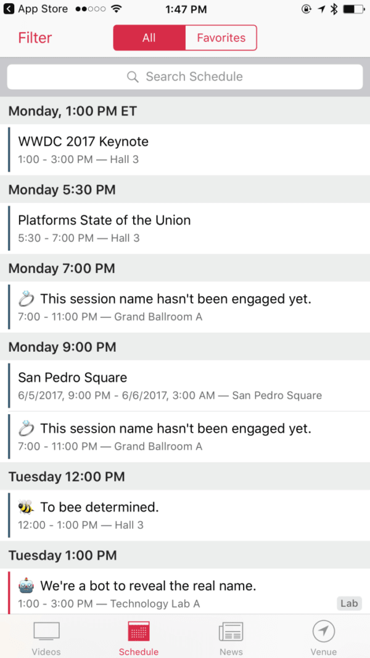The image size is (370, 658).
Task: Tap the Schedule calendar icon
Action: pyautogui.click(x=139, y=632)
